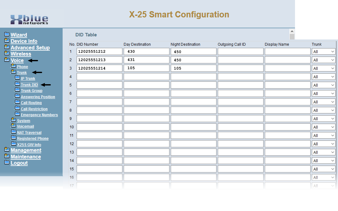The image size is (338, 211).
Task: Click the folder icon next to Wireless
Action: point(7,53)
